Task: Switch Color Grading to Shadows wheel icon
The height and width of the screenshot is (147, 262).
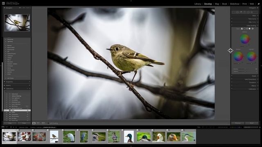Action: pos(245,29)
